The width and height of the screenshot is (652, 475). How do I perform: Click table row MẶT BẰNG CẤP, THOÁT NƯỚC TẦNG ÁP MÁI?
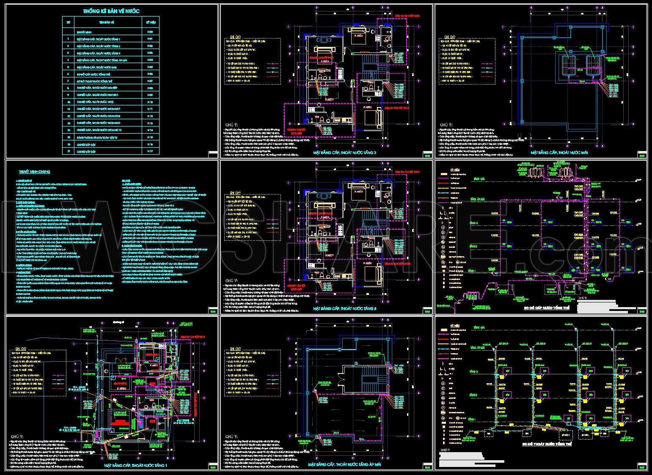(111, 60)
